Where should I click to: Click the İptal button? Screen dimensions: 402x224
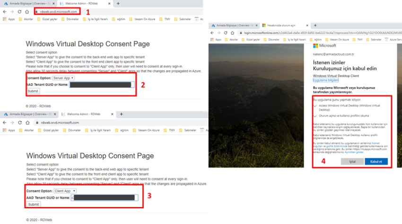[x=352, y=161]
